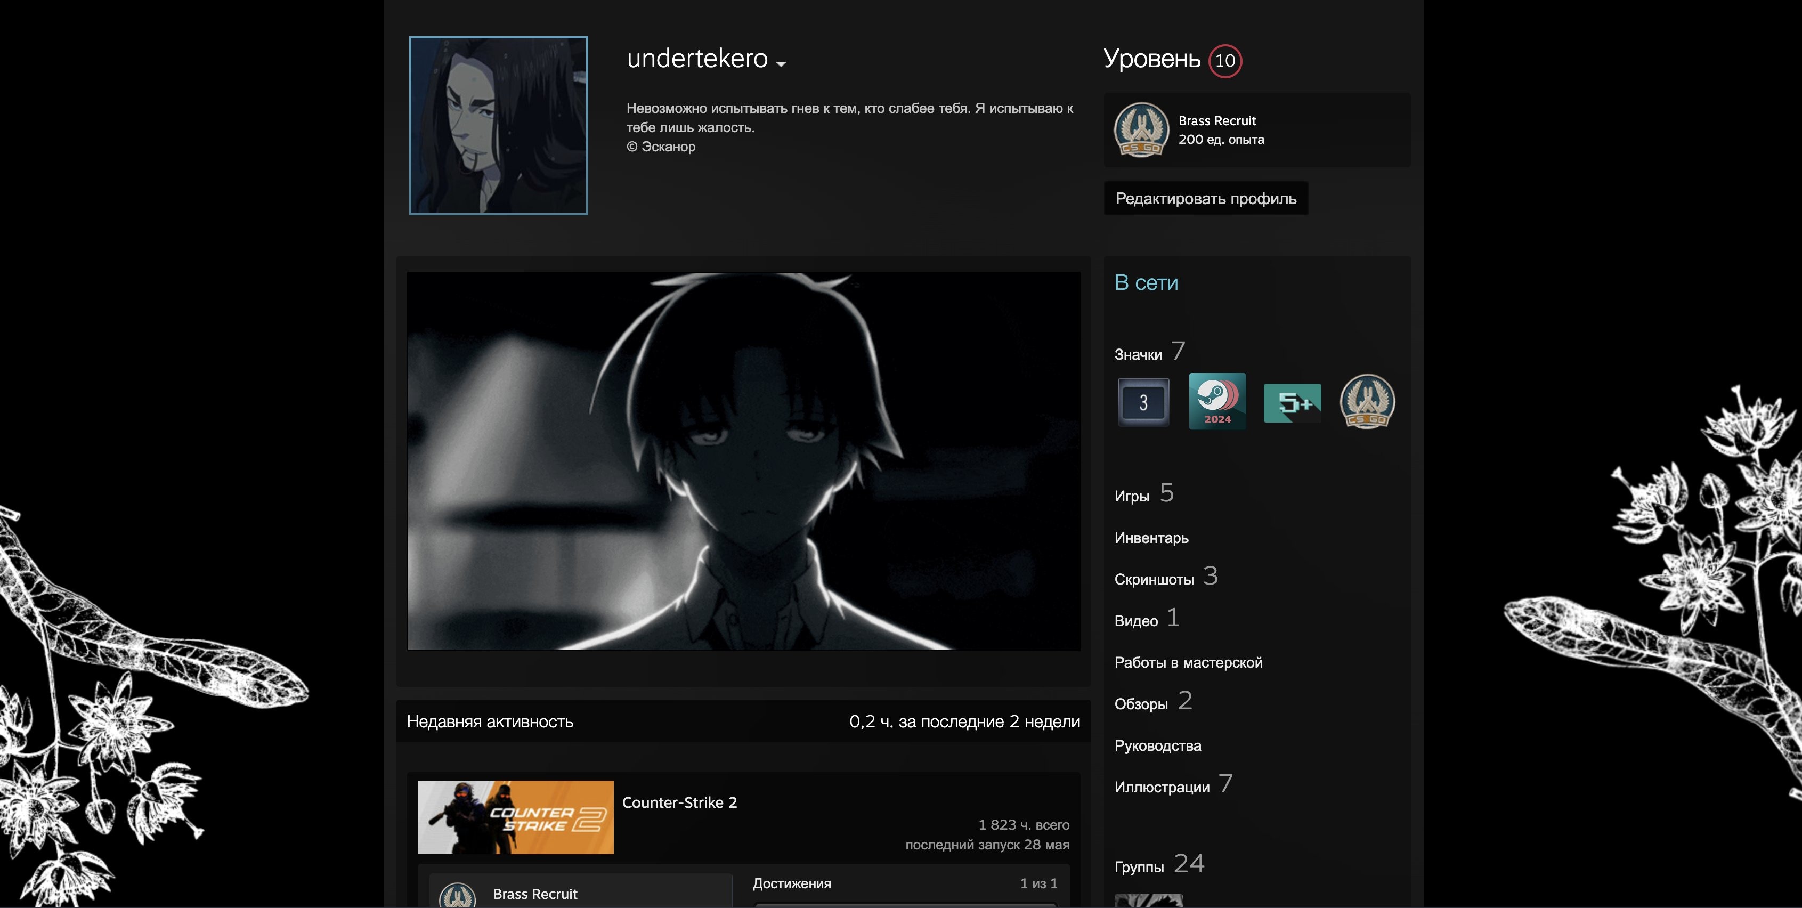This screenshot has height=908, width=1802.
Task: Click the level 3 community badge icon
Action: point(1143,402)
